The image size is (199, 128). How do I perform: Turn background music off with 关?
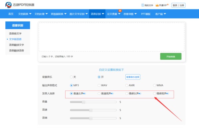[71, 77]
